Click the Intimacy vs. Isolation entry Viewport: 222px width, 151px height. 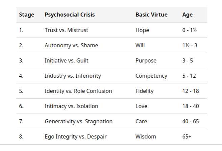71,106
